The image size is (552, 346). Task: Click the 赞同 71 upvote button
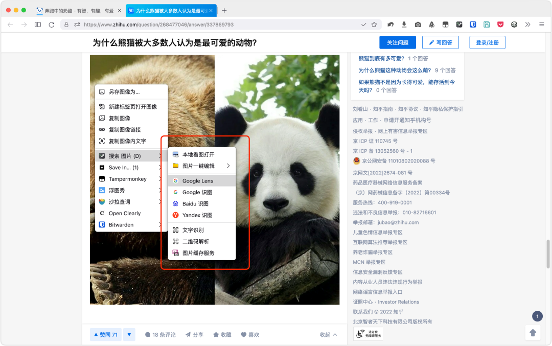tap(106, 334)
